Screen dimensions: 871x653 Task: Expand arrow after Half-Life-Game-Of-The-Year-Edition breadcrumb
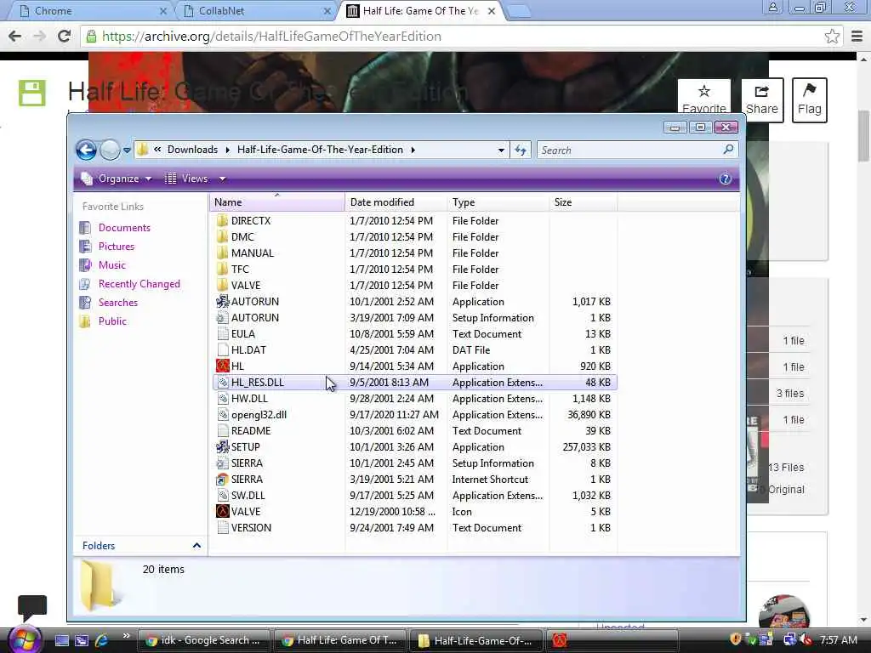[413, 150]
